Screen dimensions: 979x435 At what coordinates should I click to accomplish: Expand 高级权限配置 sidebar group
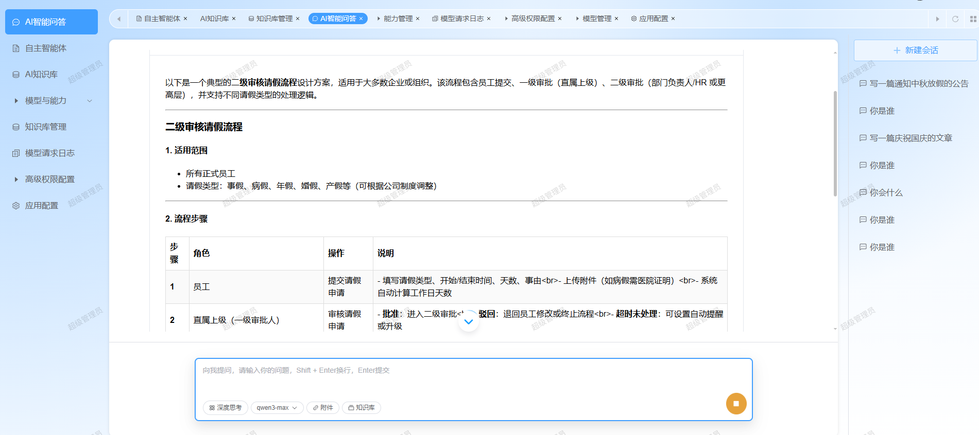click(51, 179)
